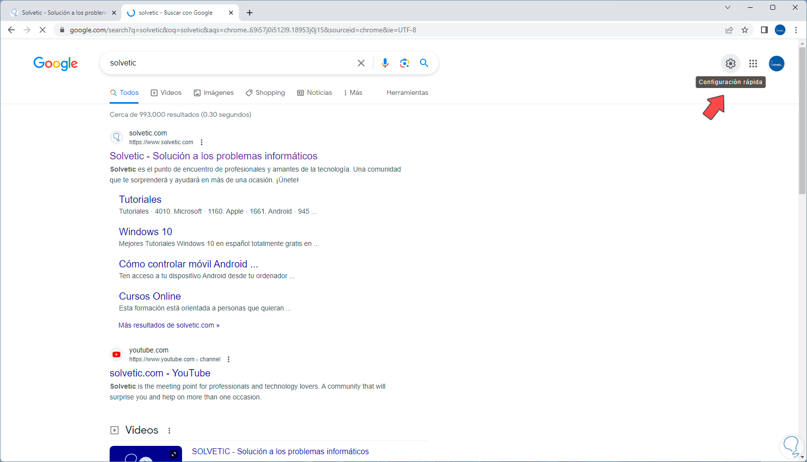
Task: Expand the Más search options
Action: pyautogui.click(x=353, y=93)
